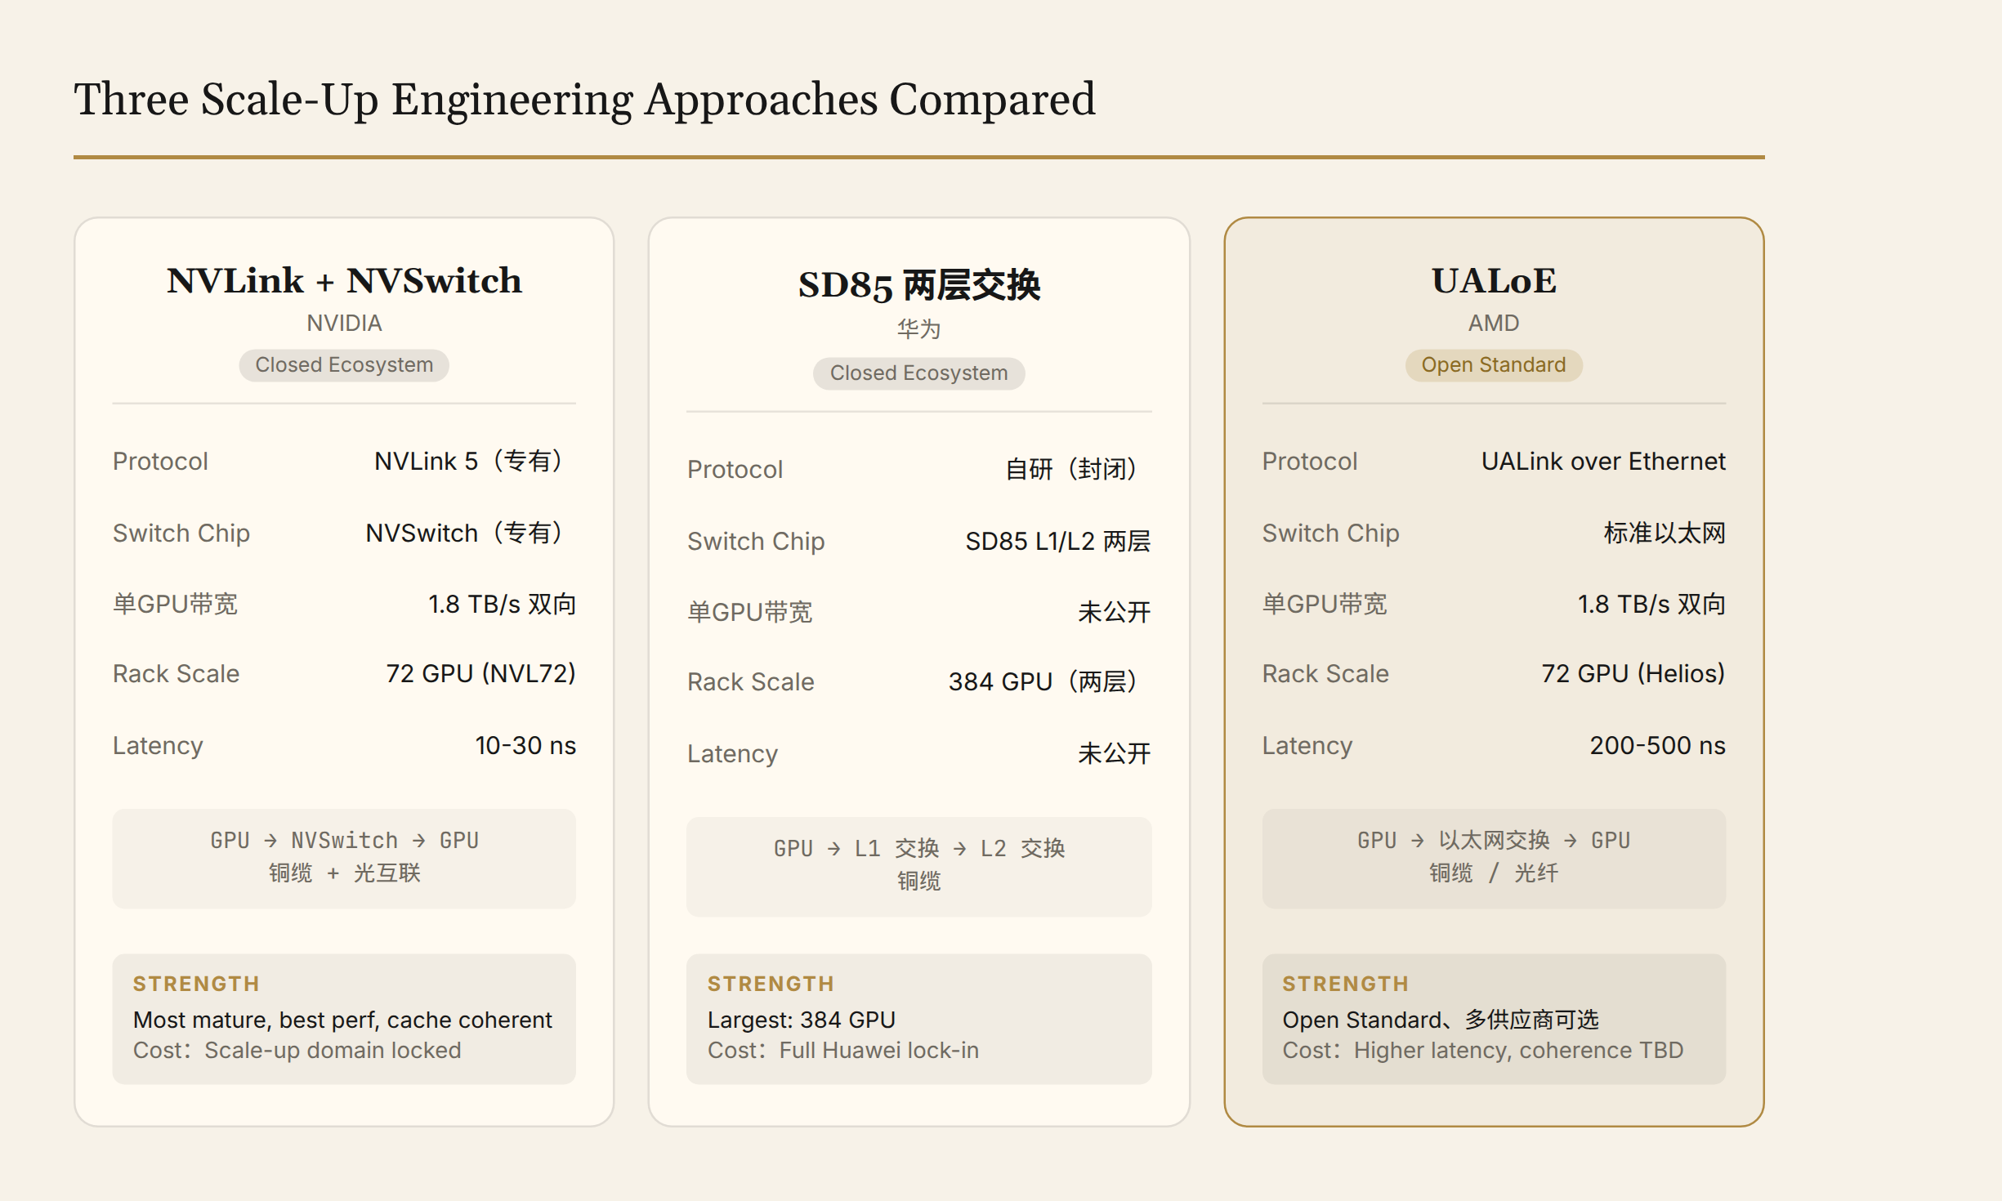Click the '华为' vendor label
The height and width of the screenshot is (1201, 2002).
click(x=919, y=329)
